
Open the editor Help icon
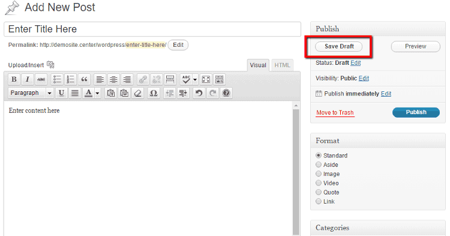coord(226,93)
